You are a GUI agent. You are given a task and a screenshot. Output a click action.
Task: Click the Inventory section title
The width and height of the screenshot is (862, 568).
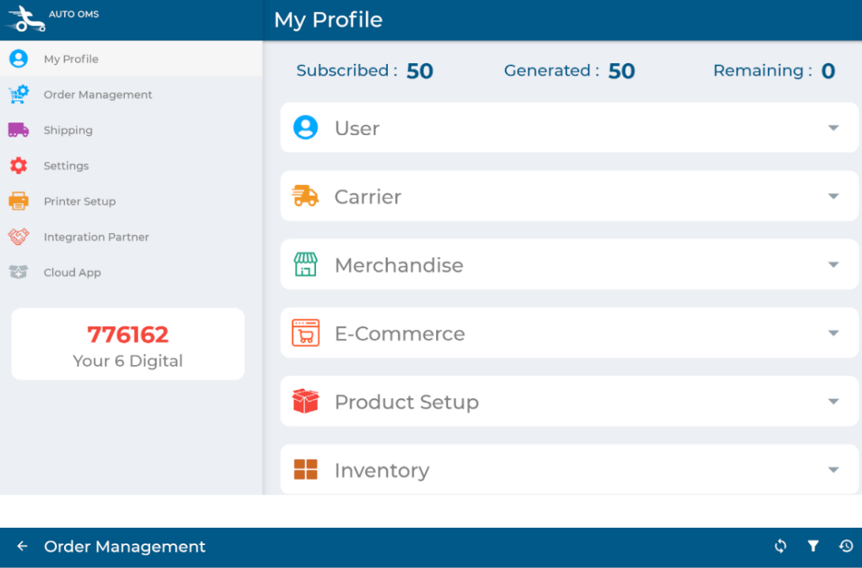click(x=382, y=471)
